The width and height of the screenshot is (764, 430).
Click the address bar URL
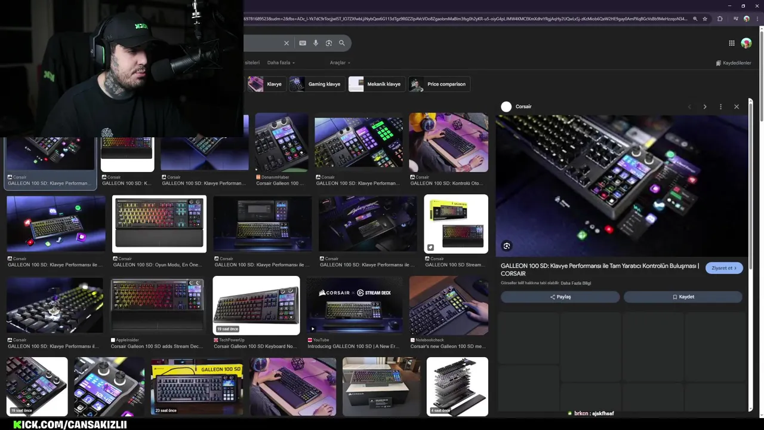466,19
